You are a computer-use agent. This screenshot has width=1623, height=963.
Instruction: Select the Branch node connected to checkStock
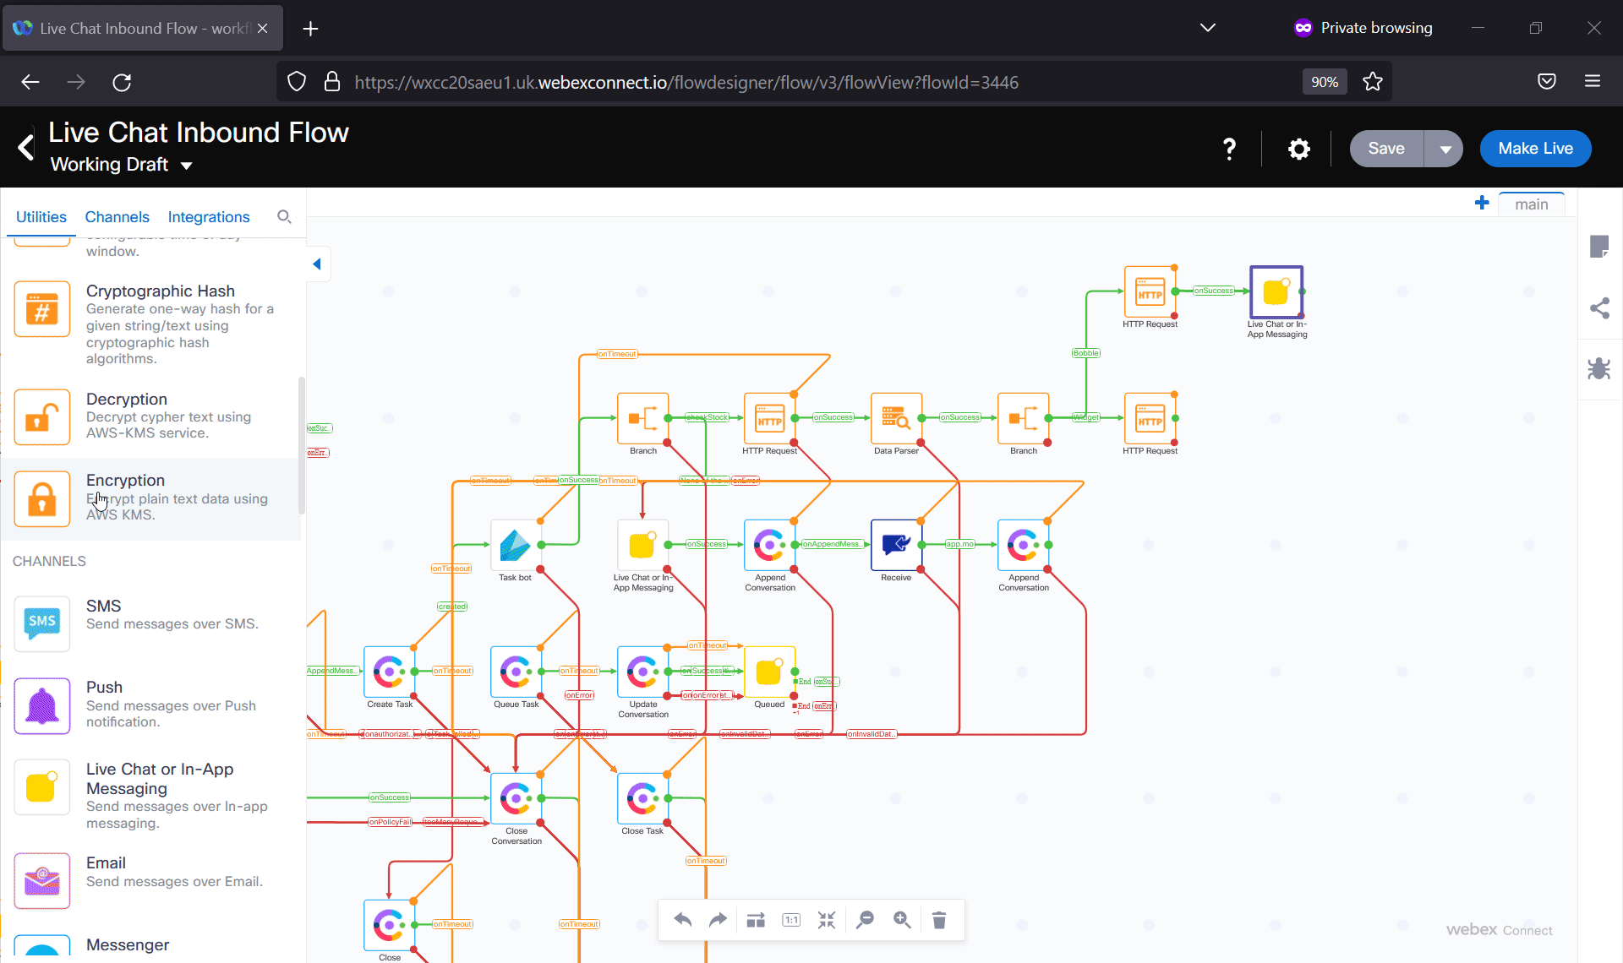642,419
